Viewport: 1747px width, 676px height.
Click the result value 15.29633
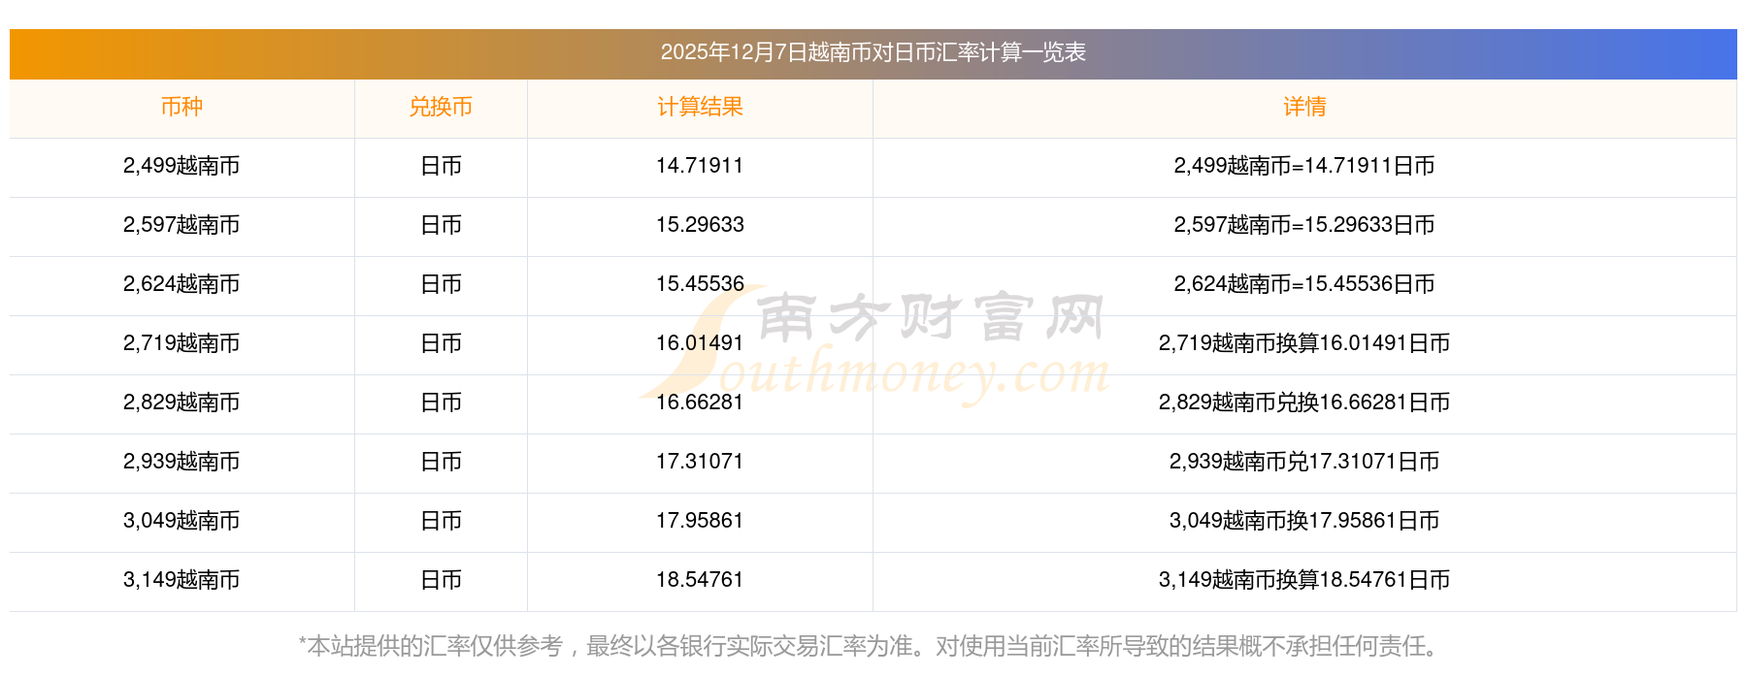700,225
